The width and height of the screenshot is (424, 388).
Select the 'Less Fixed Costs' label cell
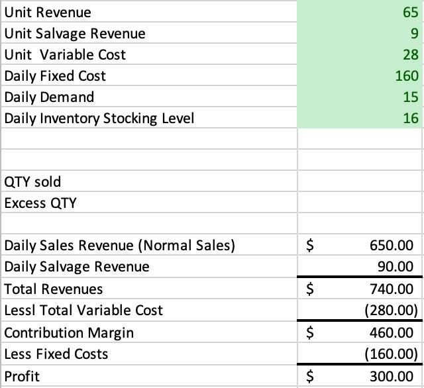click(x=149, y=354)
